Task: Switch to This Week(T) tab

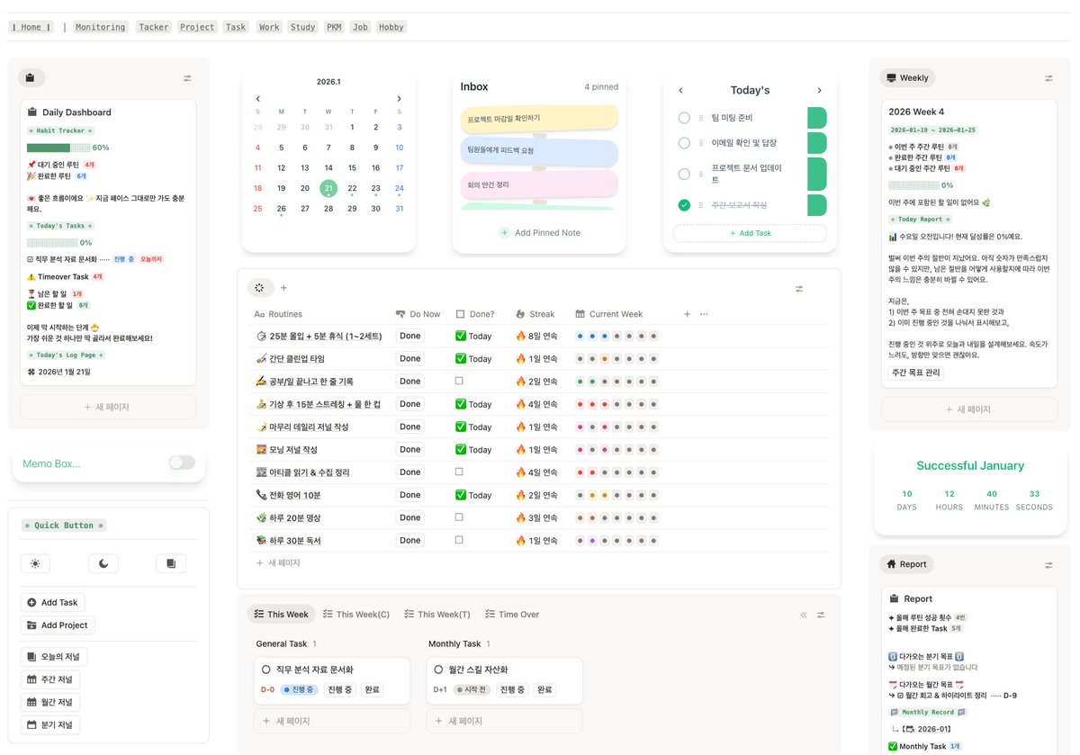Action: [436, 615]
